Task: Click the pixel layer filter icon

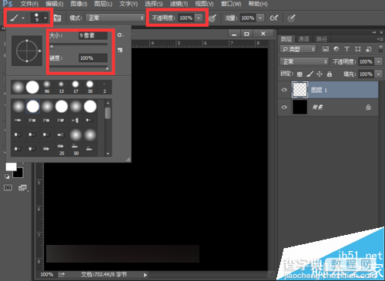Action: pos(326,49)
